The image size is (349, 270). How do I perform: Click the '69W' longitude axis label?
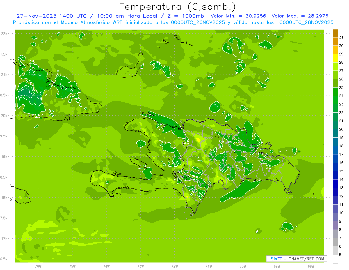pos(277,266)
